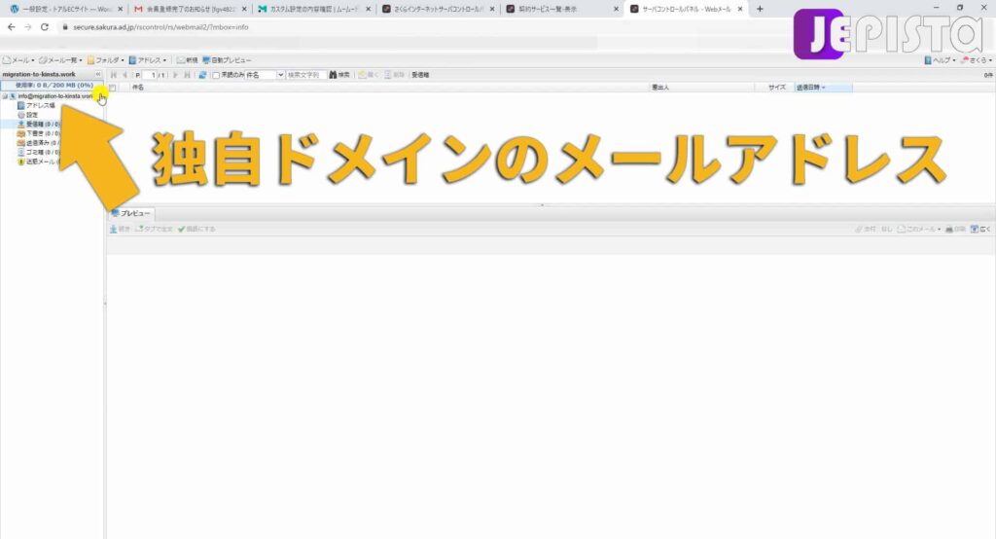Close the サーバコントロールパネル Webメール tab
This screenshot has width=996, height=539.
pos(740,10)
